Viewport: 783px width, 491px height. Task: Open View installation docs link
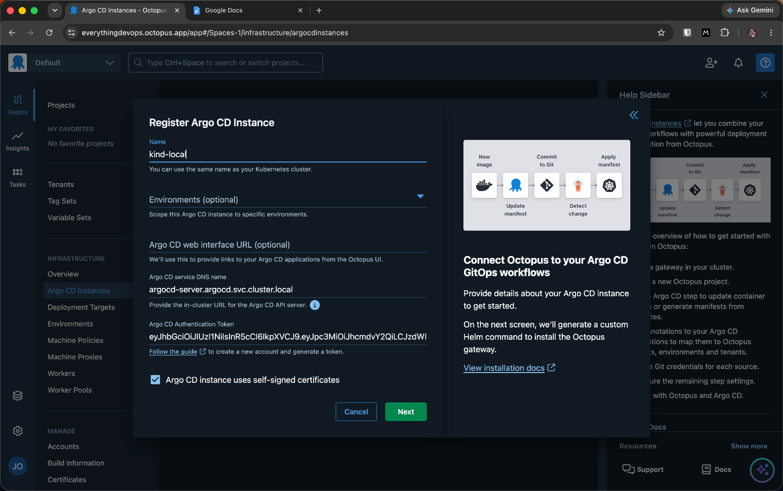504,368
